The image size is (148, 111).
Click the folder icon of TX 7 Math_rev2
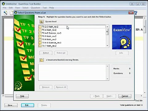click(x=40, y=46)
